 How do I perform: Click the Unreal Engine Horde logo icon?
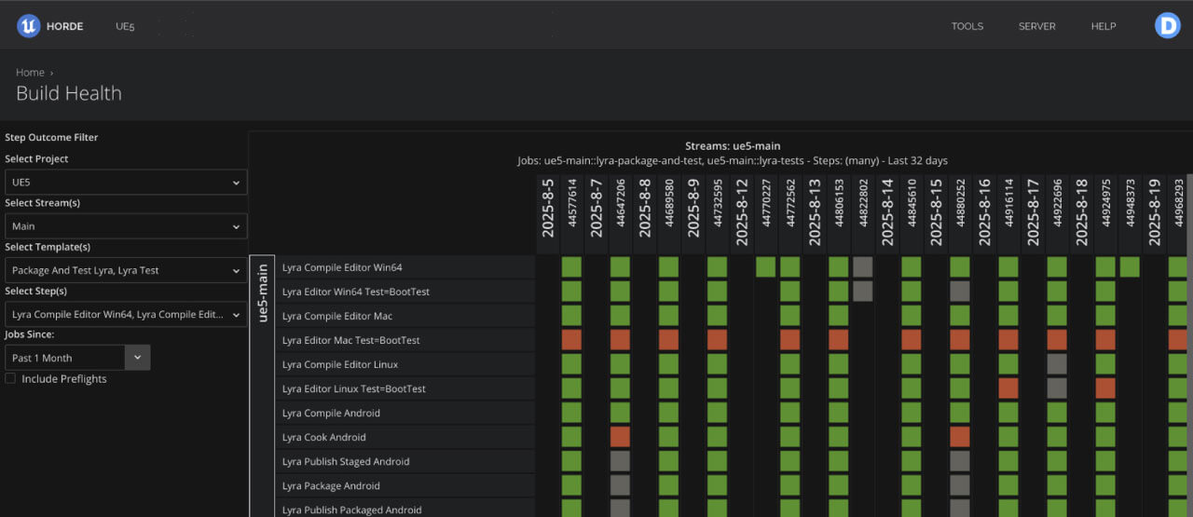[x=28, y=26]
